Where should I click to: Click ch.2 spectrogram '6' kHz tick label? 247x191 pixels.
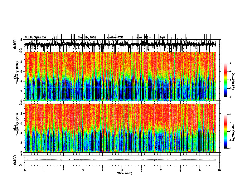point(22,123)
